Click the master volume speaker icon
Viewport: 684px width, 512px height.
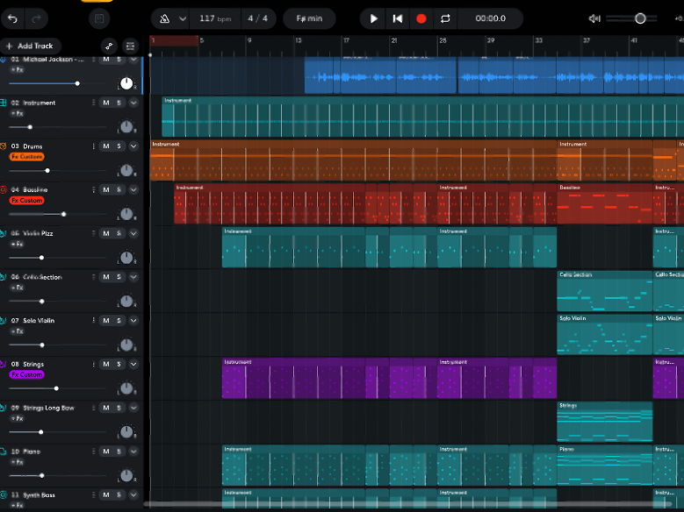click(x=594, y=18)
